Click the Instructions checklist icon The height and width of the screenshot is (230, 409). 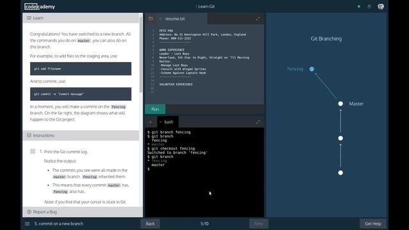pyautogui.click(x=29, y=135)
